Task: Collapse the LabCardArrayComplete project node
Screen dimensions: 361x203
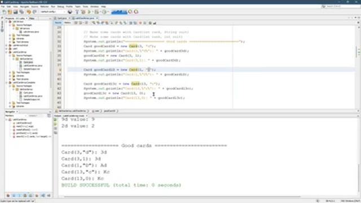Action: tap(7, 82)
